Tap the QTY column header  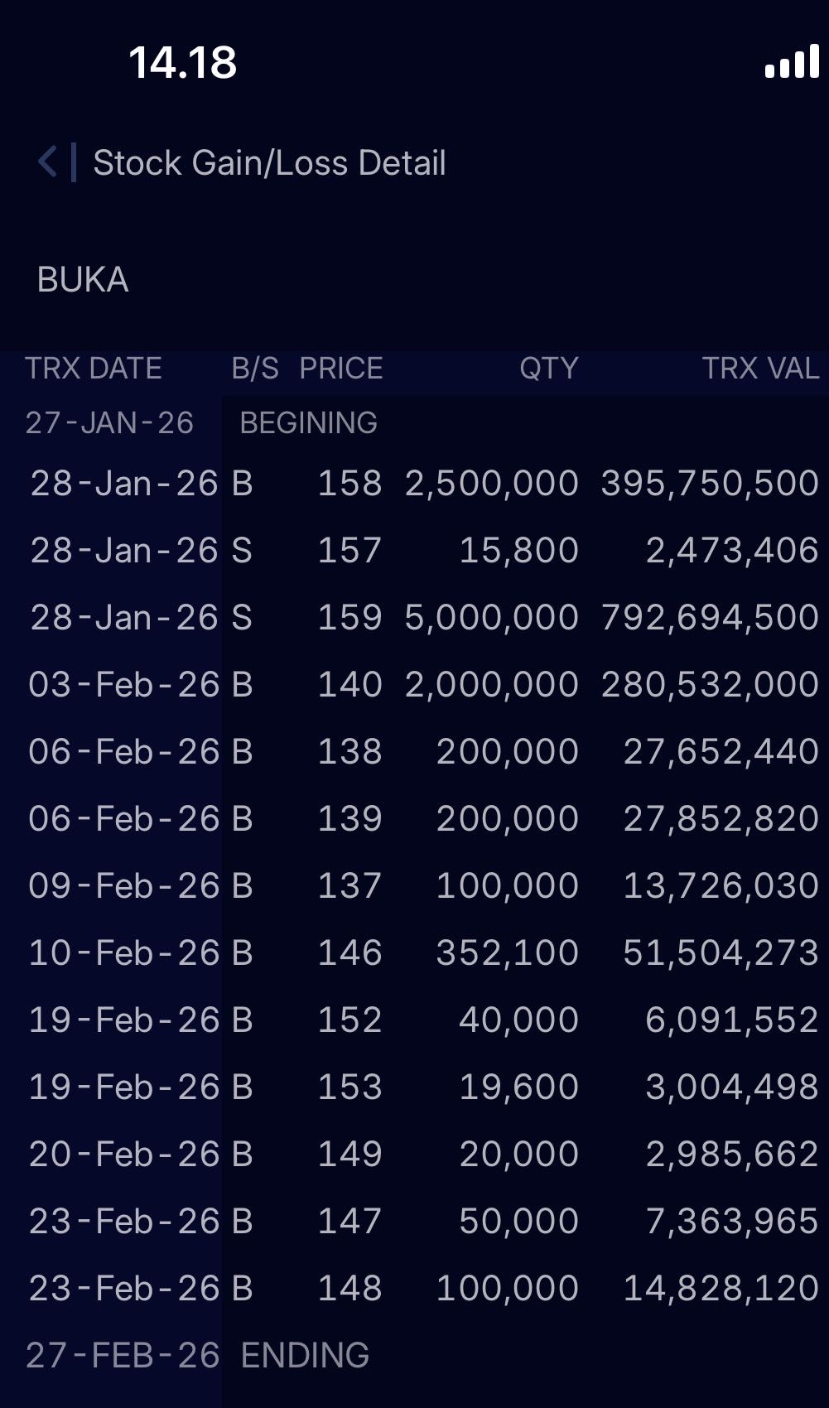coord(548,369)
